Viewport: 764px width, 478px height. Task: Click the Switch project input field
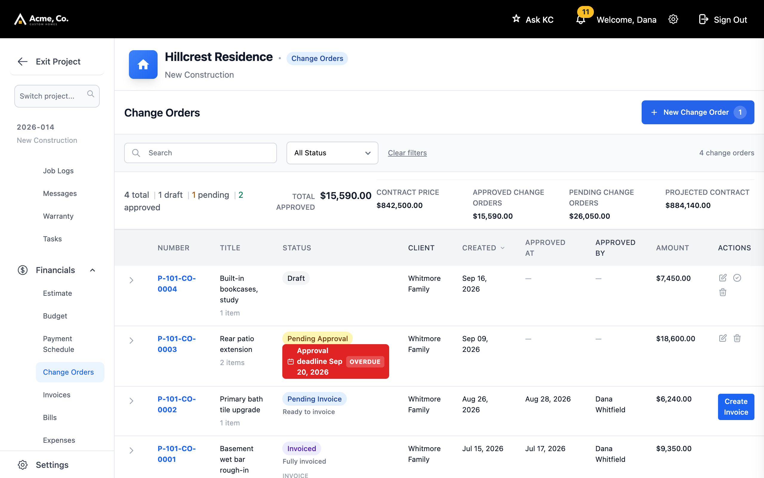click(57, 96)
